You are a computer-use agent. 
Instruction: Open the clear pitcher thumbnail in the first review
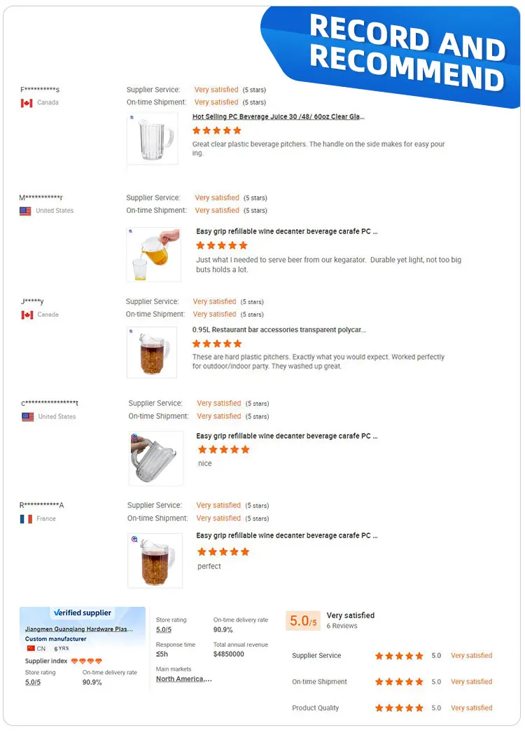(152, 141)
